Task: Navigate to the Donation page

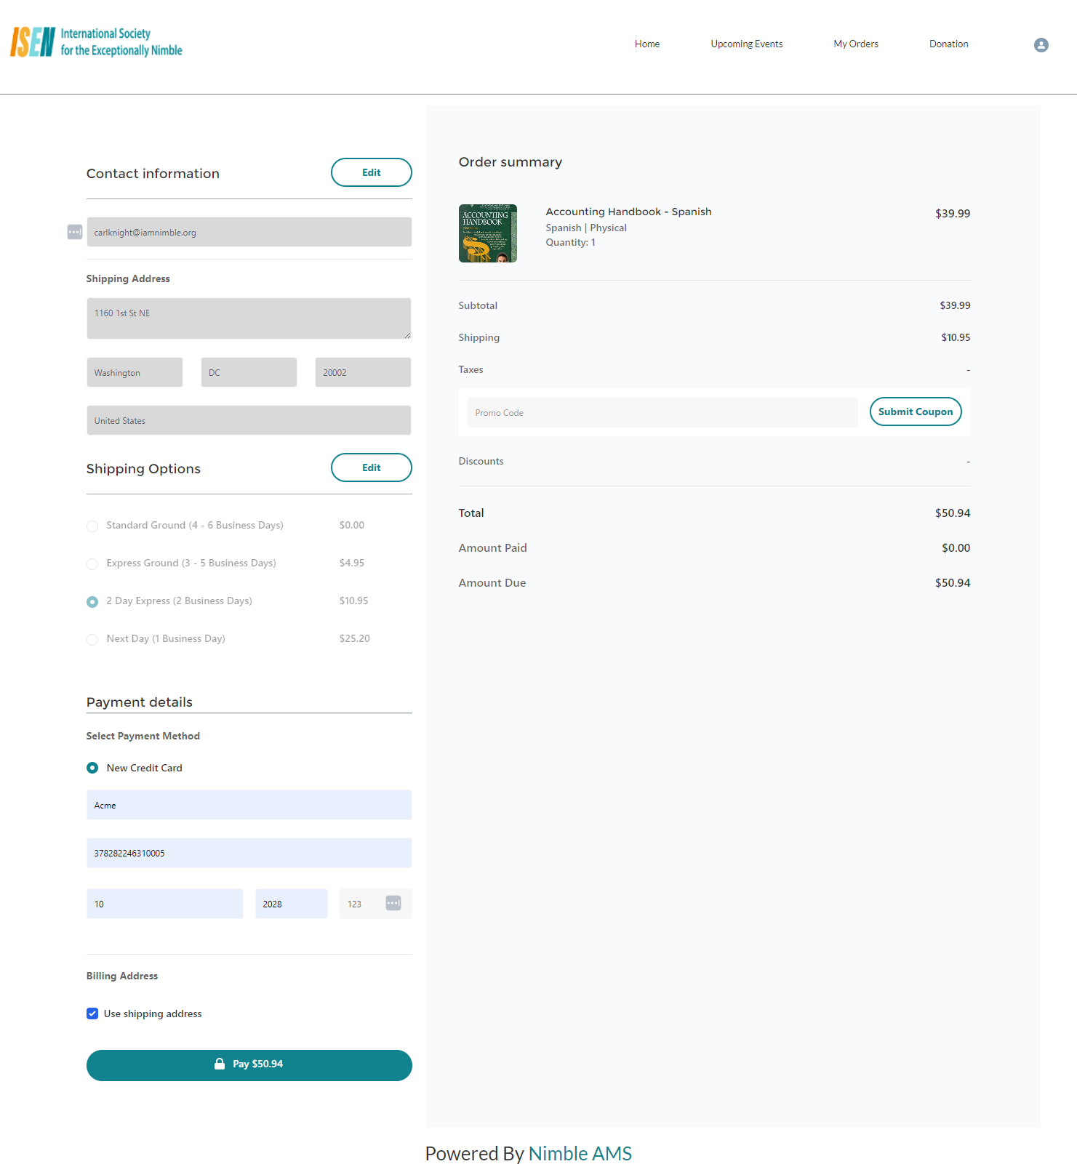Action: click(x=948, y=44)
